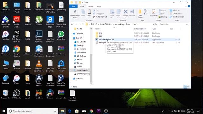203x114 pixels.
Task: Switch to details view layout button
Action: (185, 87)
